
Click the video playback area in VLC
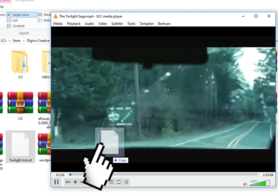click(x=163, y=99)
